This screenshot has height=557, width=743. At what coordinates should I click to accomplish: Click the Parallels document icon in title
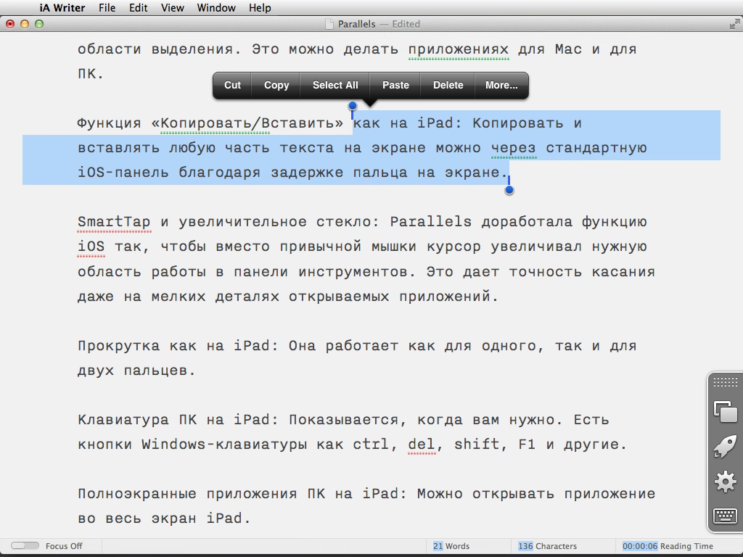pos(330,24)
